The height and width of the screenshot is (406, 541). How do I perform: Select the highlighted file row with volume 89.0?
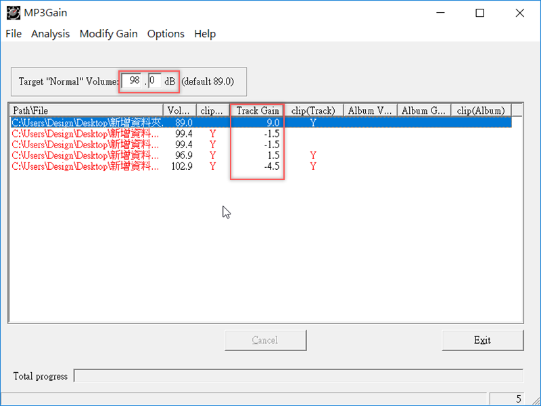pos(261,122)
